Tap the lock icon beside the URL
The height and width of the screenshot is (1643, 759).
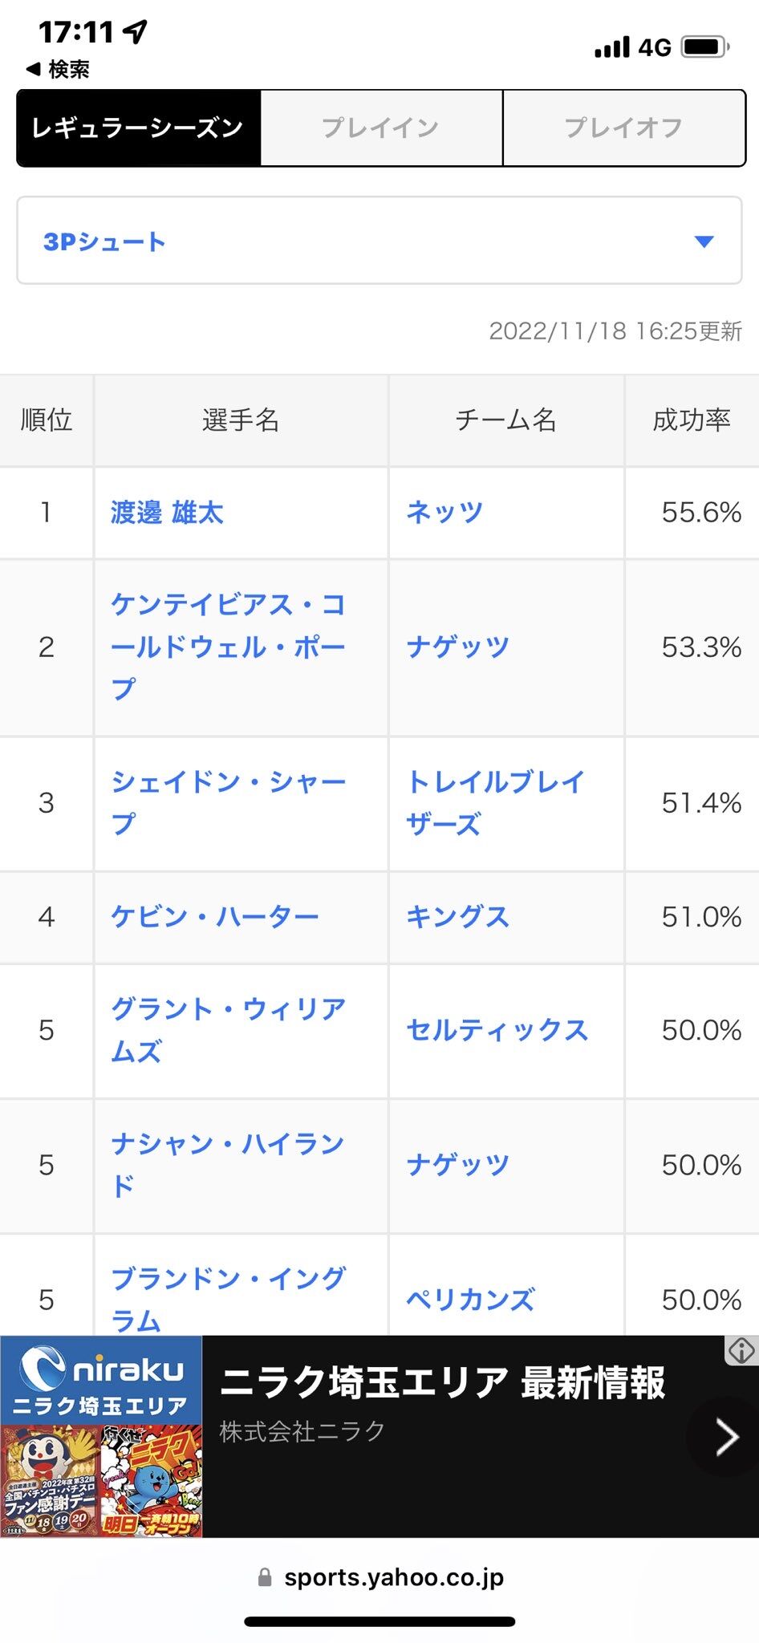[x=265, y=1578]
